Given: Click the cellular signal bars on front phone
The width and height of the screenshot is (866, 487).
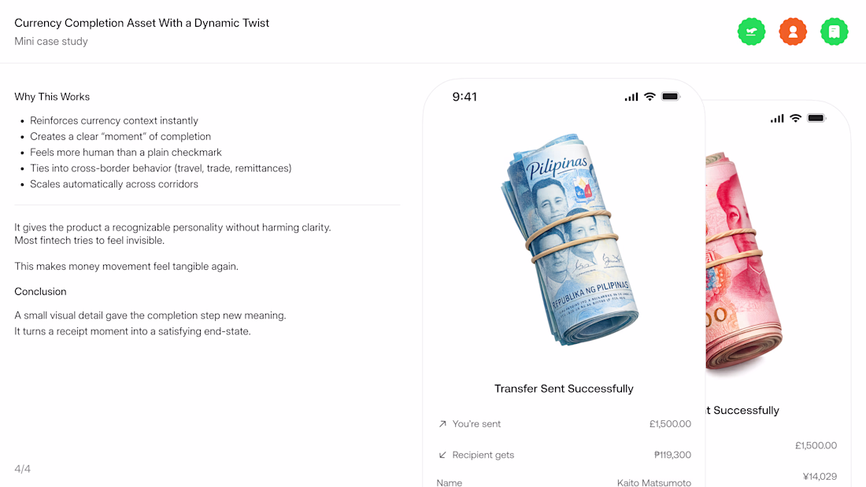Looking at the screenshot, I should [x=631, y=97].
